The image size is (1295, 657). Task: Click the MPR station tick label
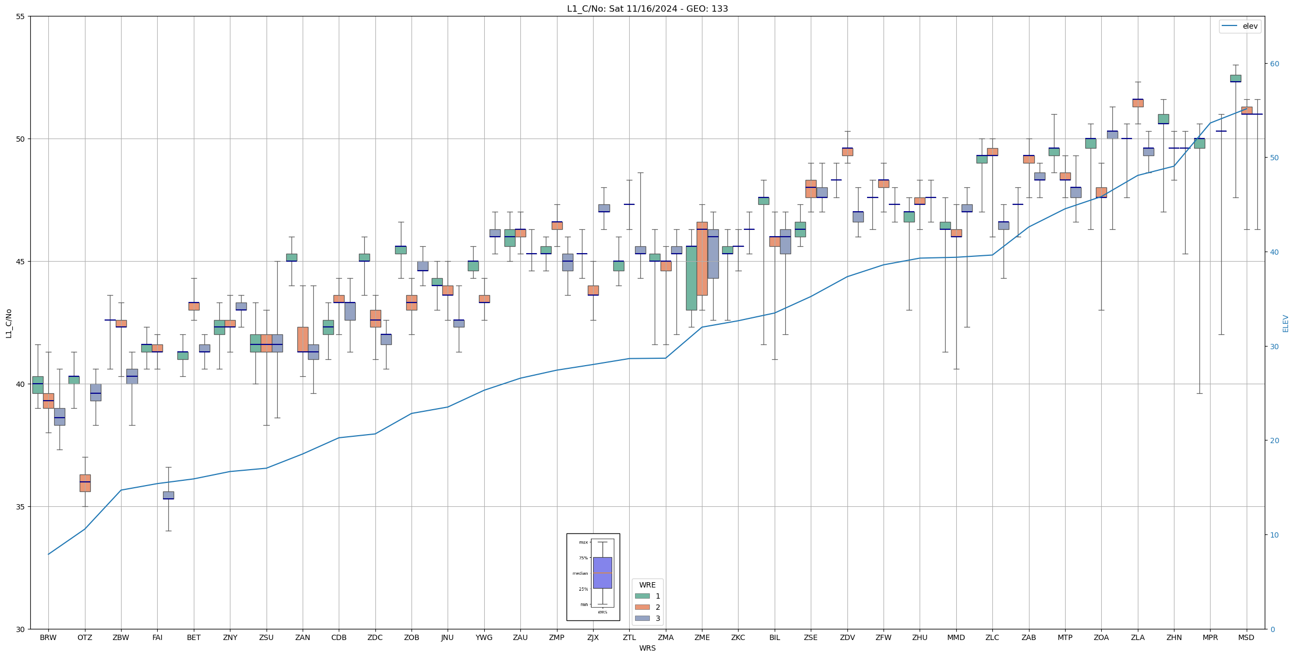coord(1210,637)
